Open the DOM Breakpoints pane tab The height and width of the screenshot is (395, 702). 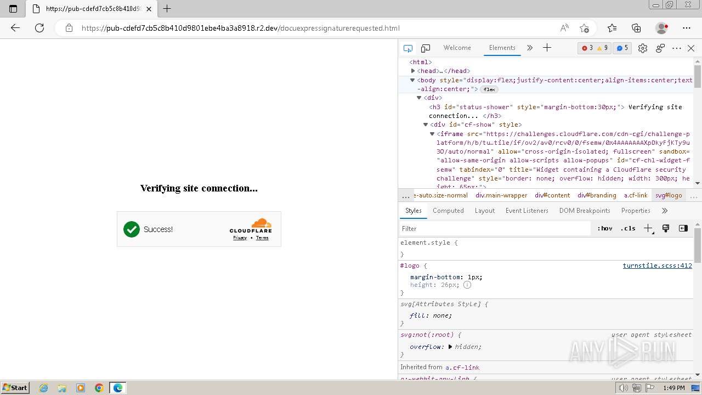(585, 211)
